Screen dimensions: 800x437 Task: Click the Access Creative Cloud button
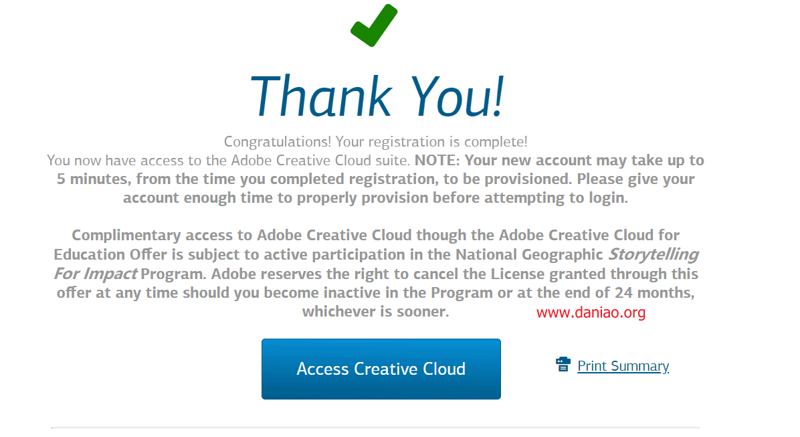coord(381,369)
